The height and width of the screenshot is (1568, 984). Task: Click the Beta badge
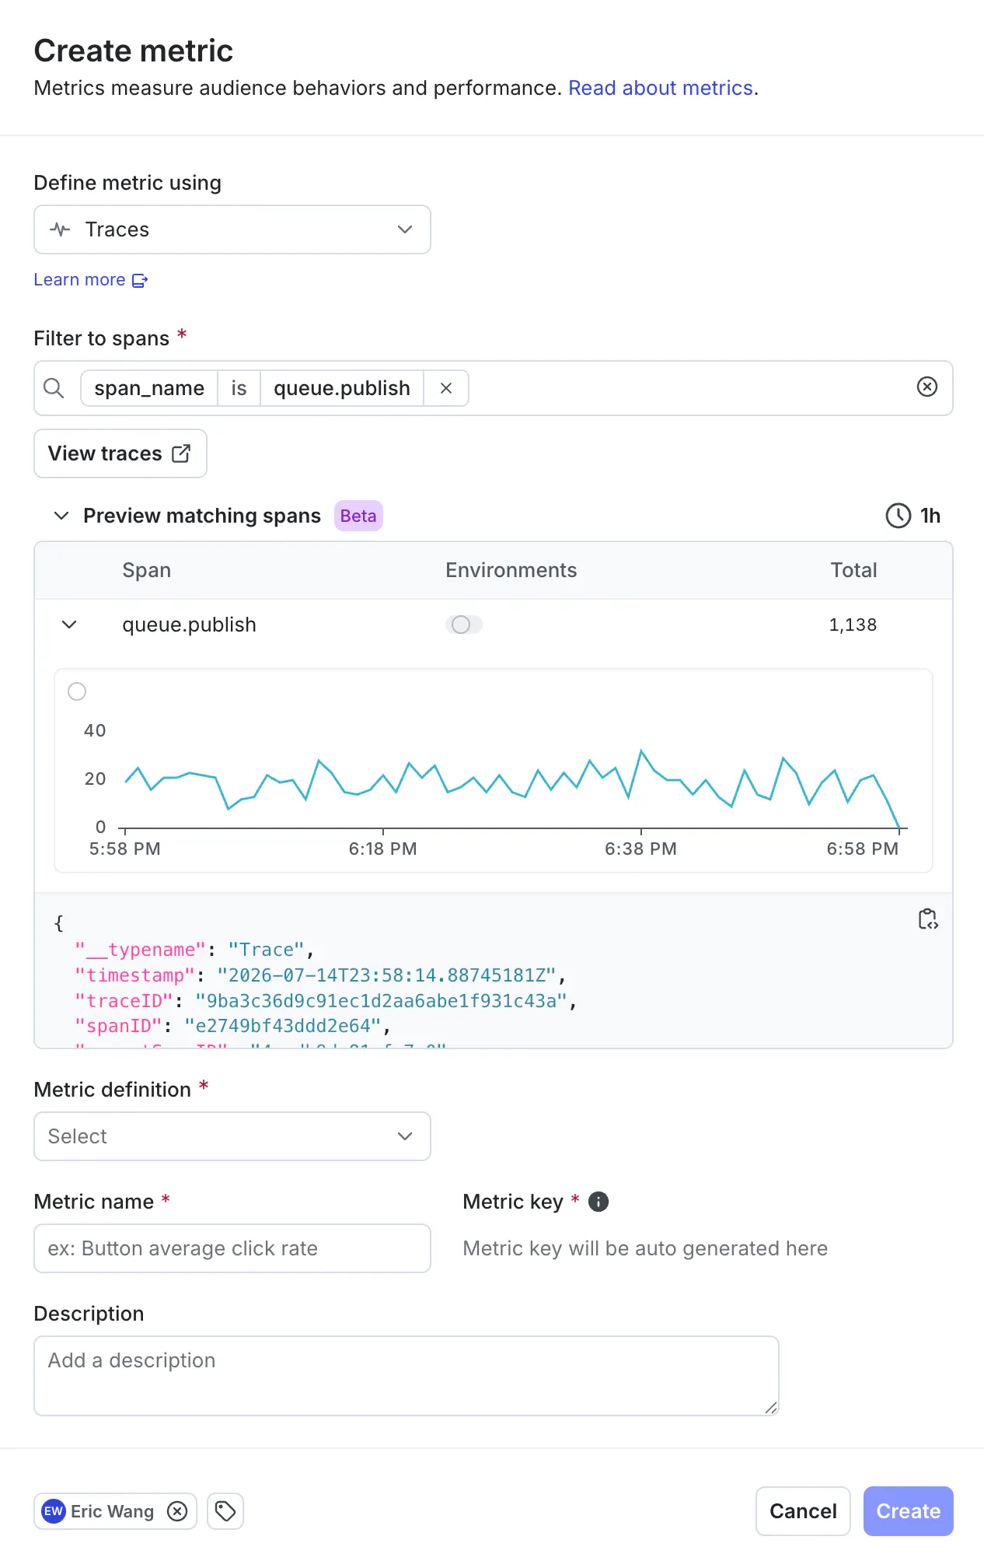pyautogui.click(x=358, y=516)
